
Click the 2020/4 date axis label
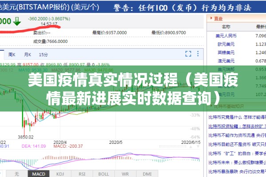pyautogui.click(x=60, y=142)
